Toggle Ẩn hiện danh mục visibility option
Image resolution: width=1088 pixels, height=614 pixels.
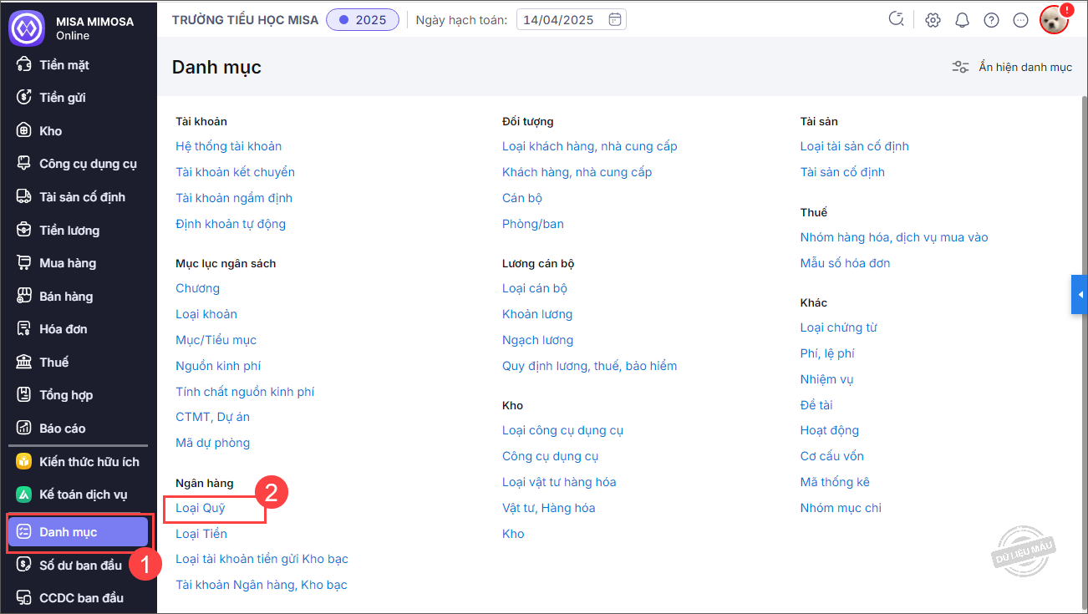pyautogui.click(x=1012, y=67)
